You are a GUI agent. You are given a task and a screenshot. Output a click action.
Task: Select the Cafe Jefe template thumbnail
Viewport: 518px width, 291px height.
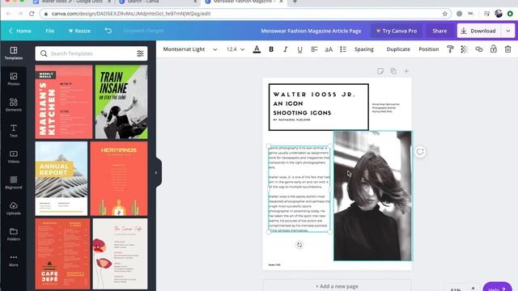63,254
